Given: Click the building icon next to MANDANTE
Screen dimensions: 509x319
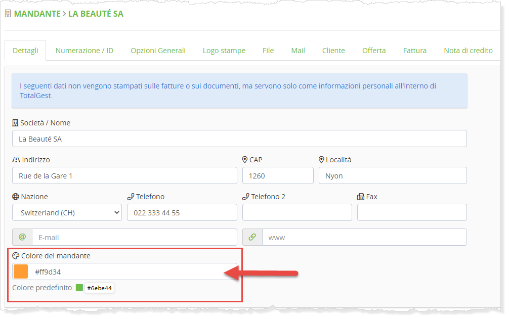Looking at the screenshot, I should [8, 14].
